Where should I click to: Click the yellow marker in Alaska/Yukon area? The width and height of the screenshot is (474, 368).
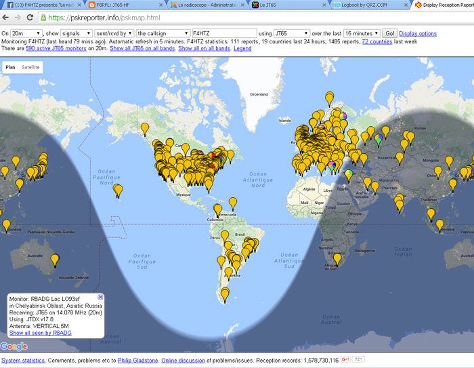[x=145, y=129]
